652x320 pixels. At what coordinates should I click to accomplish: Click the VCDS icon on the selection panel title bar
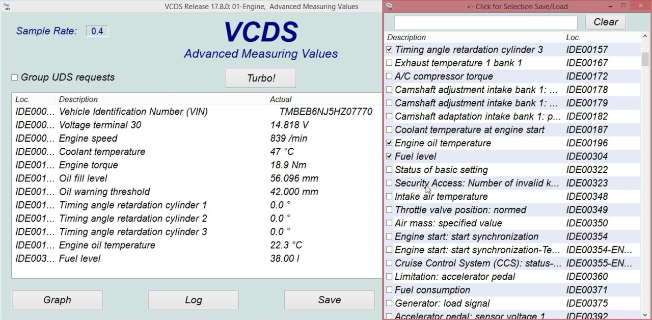[389, 6]
